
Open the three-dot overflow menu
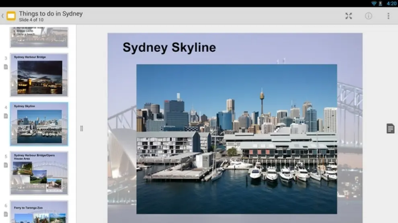pyautogui.click(x=388, y=16)
